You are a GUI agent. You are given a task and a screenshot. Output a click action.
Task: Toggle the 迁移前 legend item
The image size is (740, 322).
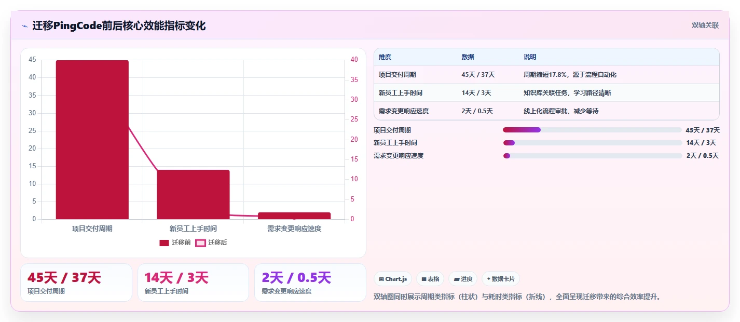point(175,243)
